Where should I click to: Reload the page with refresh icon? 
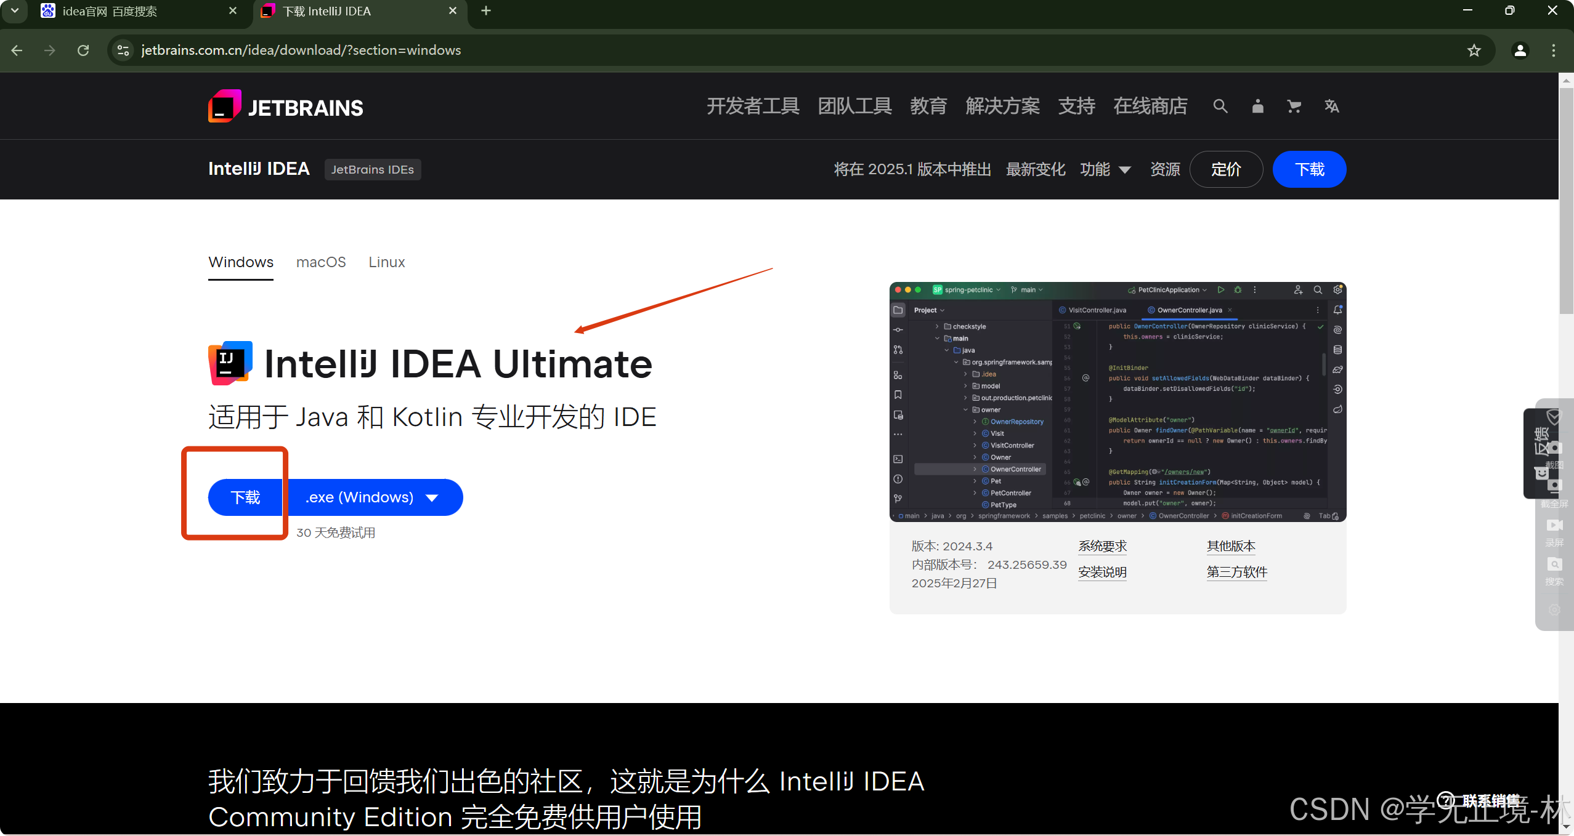pyautogui.click(x=83, y=50)
